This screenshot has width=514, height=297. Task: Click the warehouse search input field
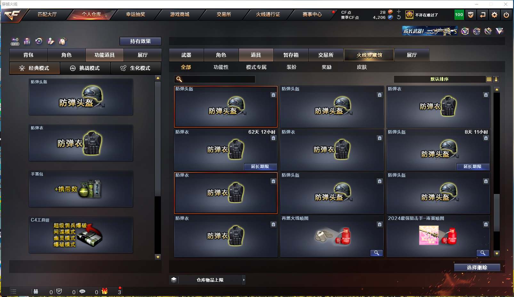click(x=215, y=79)
